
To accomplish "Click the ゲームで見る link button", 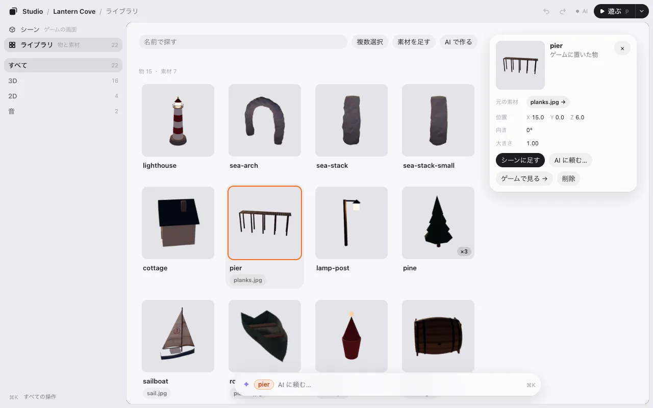I will point(524,178).
